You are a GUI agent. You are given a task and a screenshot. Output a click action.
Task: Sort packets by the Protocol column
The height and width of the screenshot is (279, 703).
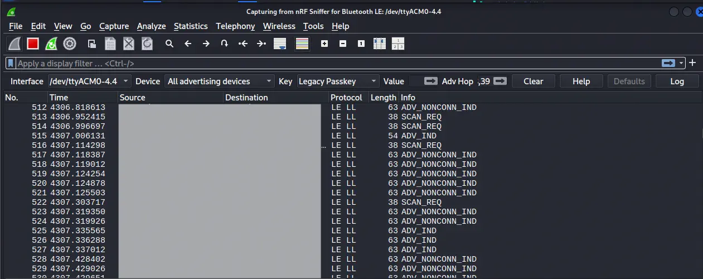(346, 98)
